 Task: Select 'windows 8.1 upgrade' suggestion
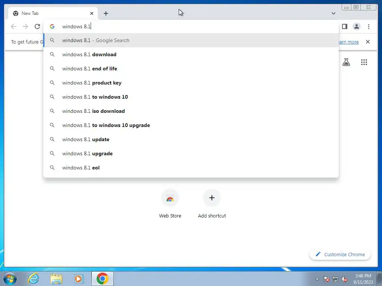(x=191, y=153)
